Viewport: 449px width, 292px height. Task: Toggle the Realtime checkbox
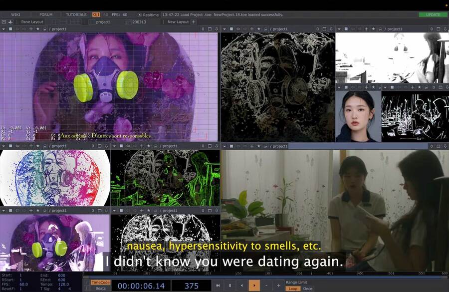[x=140, y=15]
